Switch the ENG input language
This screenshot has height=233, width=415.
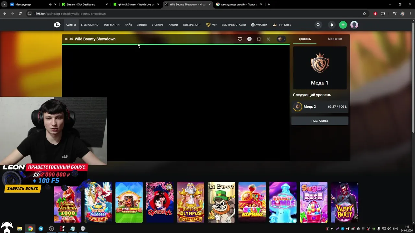click(x=396, y=229)
